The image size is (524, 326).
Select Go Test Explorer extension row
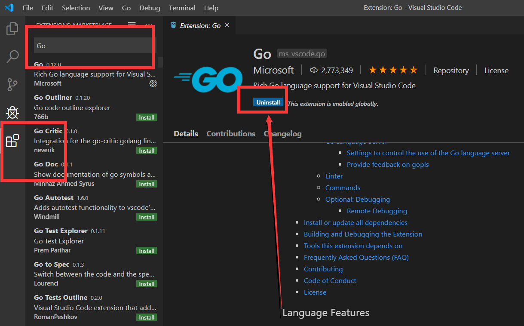(x=95, y=240)
